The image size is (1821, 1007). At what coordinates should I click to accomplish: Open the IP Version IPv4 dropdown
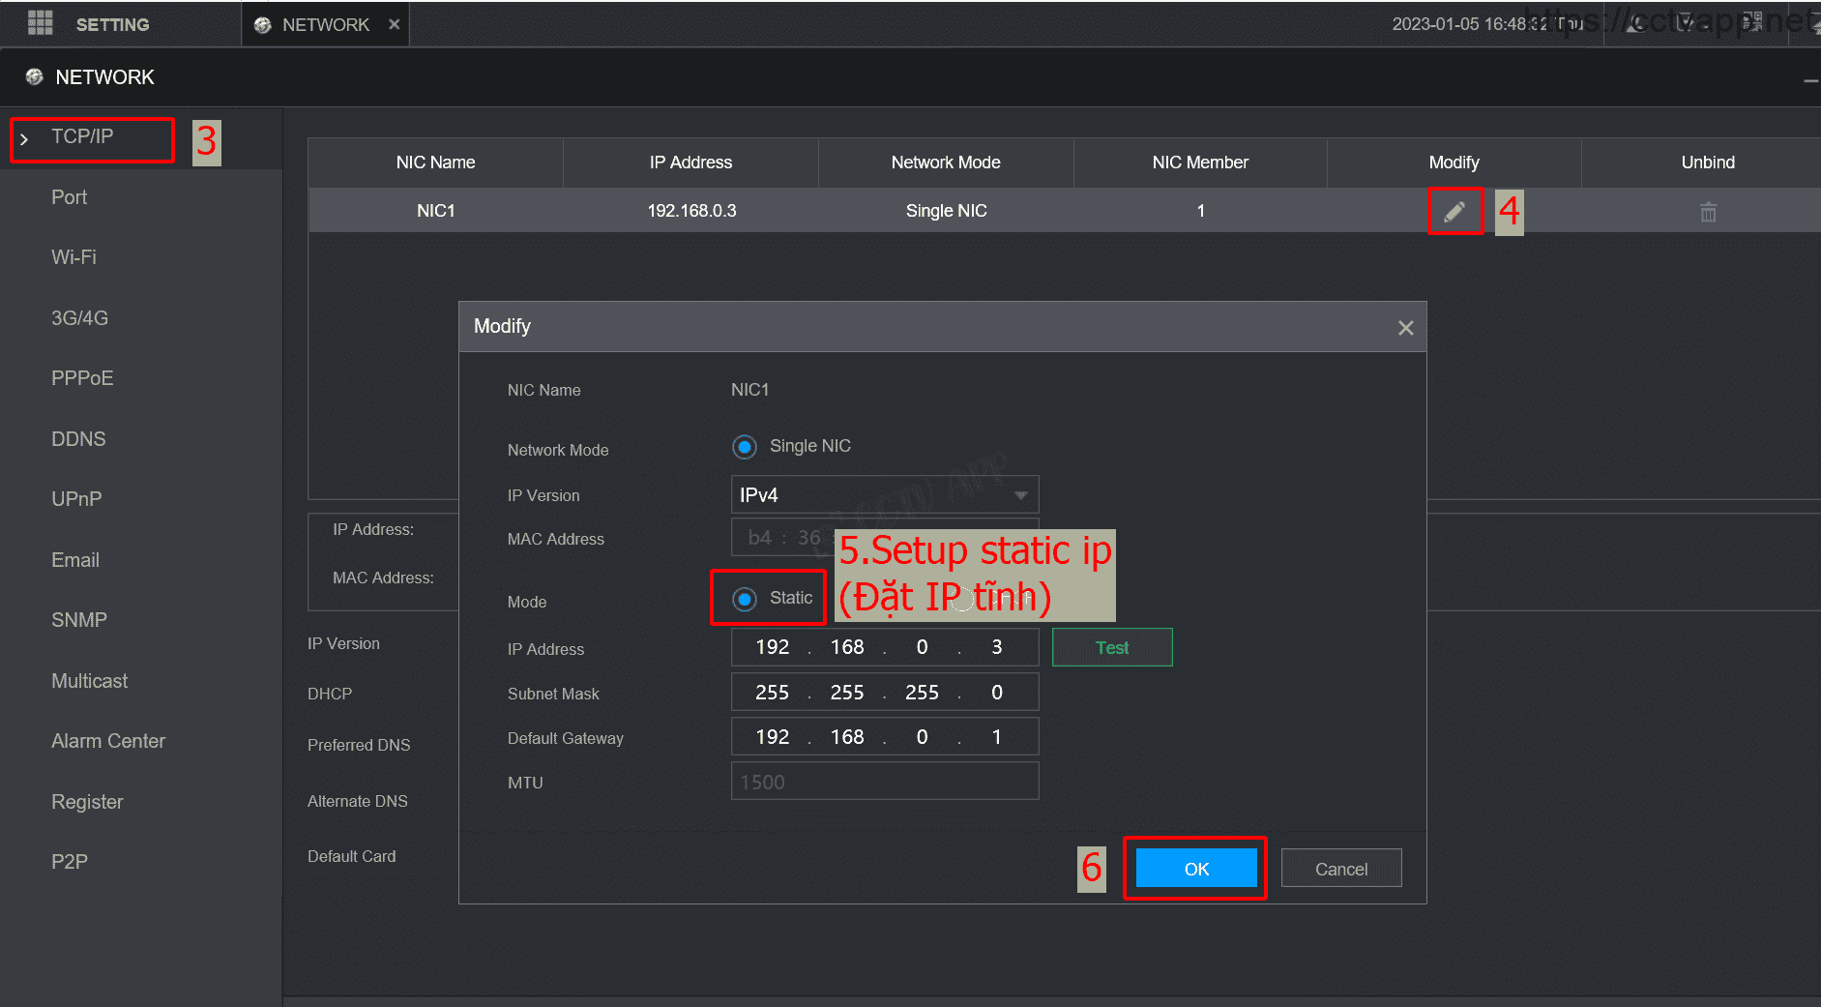pyautogui.click(x=884, y=495)
